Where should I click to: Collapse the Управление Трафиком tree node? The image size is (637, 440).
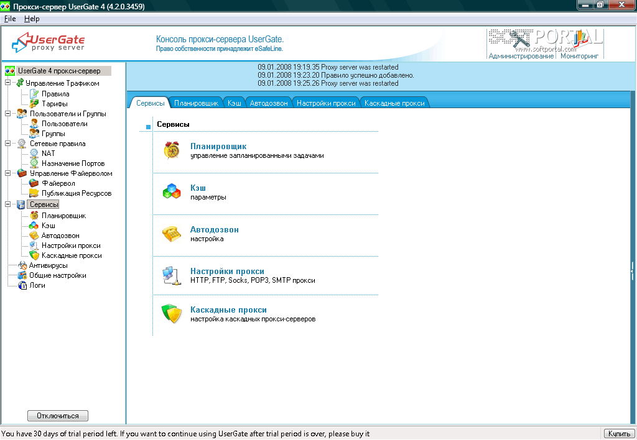pos(7,83)
